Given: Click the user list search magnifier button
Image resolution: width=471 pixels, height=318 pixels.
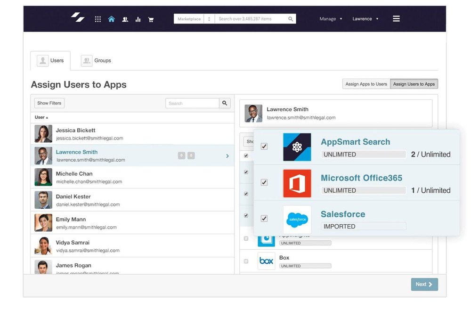Looking at the screenshot, I should [x=225, y=103].
